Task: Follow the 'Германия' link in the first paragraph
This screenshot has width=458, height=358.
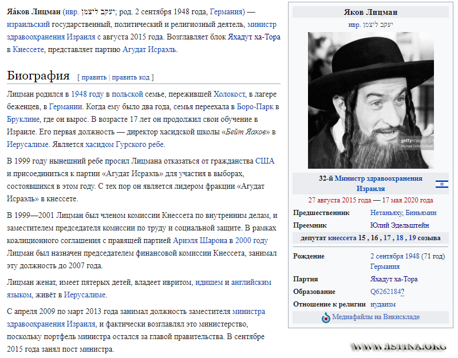Action: click(x=226, y=12)
